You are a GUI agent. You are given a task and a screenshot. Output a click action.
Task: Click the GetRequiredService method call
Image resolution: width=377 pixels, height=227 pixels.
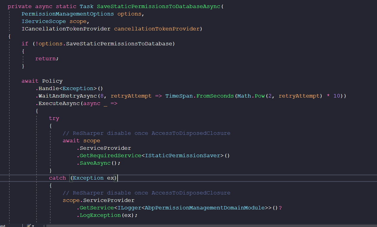(x=110, y=155)
